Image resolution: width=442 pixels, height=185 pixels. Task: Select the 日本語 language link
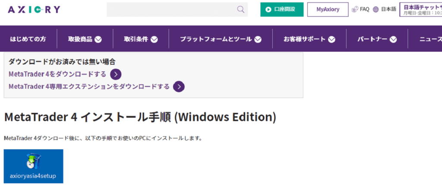(x=388, y=9)
